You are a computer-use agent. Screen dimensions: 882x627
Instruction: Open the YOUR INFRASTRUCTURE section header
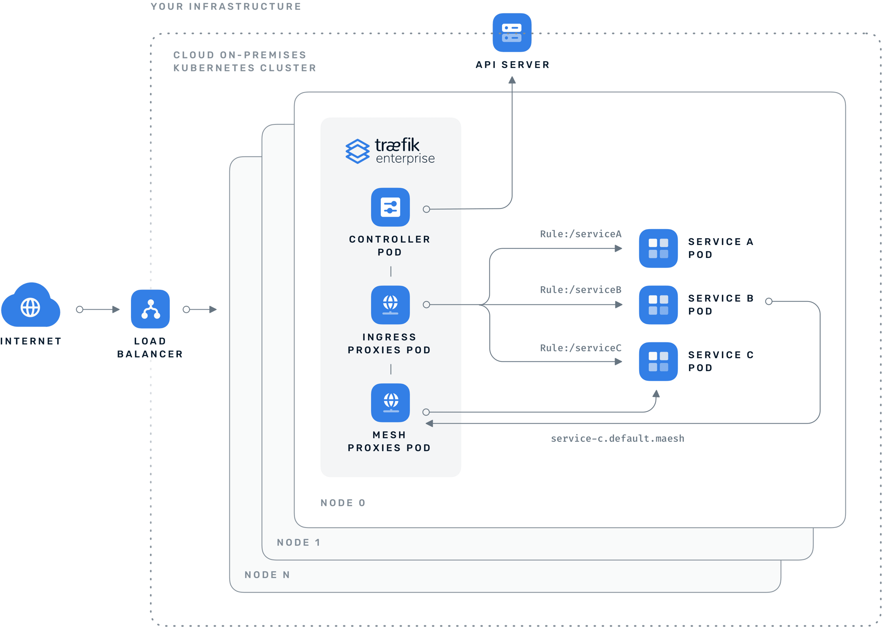pos(225,6)
